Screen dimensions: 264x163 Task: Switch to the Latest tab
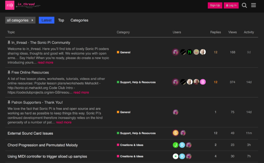(x=46, y=20)
